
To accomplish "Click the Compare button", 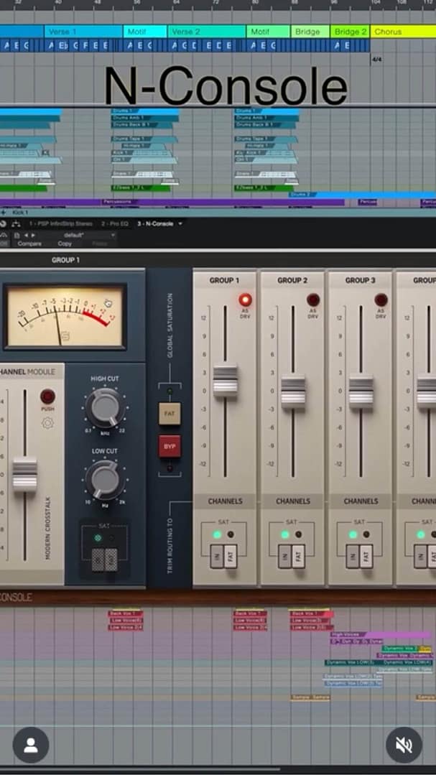I will coord(29,243).
